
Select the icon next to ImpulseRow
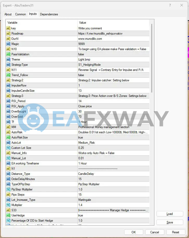coord(8,85)
